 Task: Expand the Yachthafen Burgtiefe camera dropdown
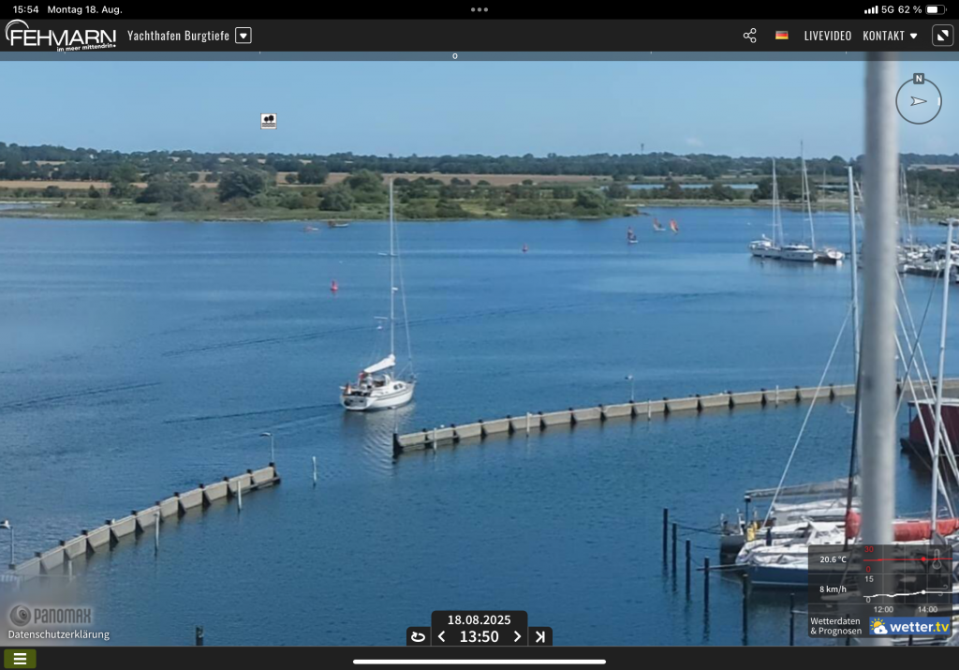pos(243,36)
